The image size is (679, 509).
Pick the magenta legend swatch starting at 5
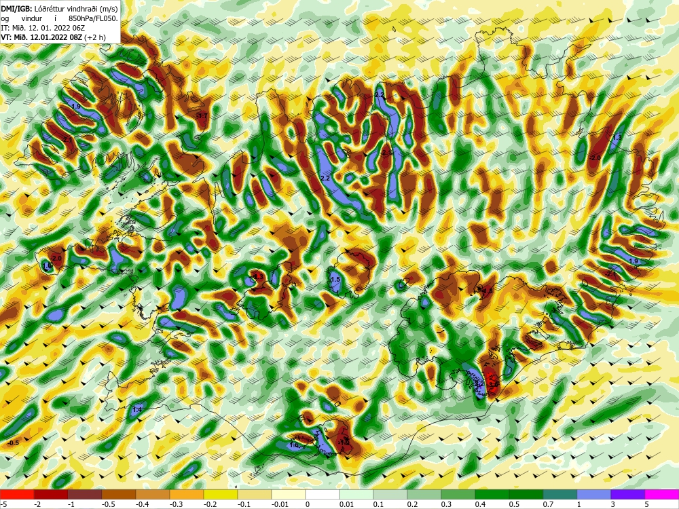click(x=662, y=495)
